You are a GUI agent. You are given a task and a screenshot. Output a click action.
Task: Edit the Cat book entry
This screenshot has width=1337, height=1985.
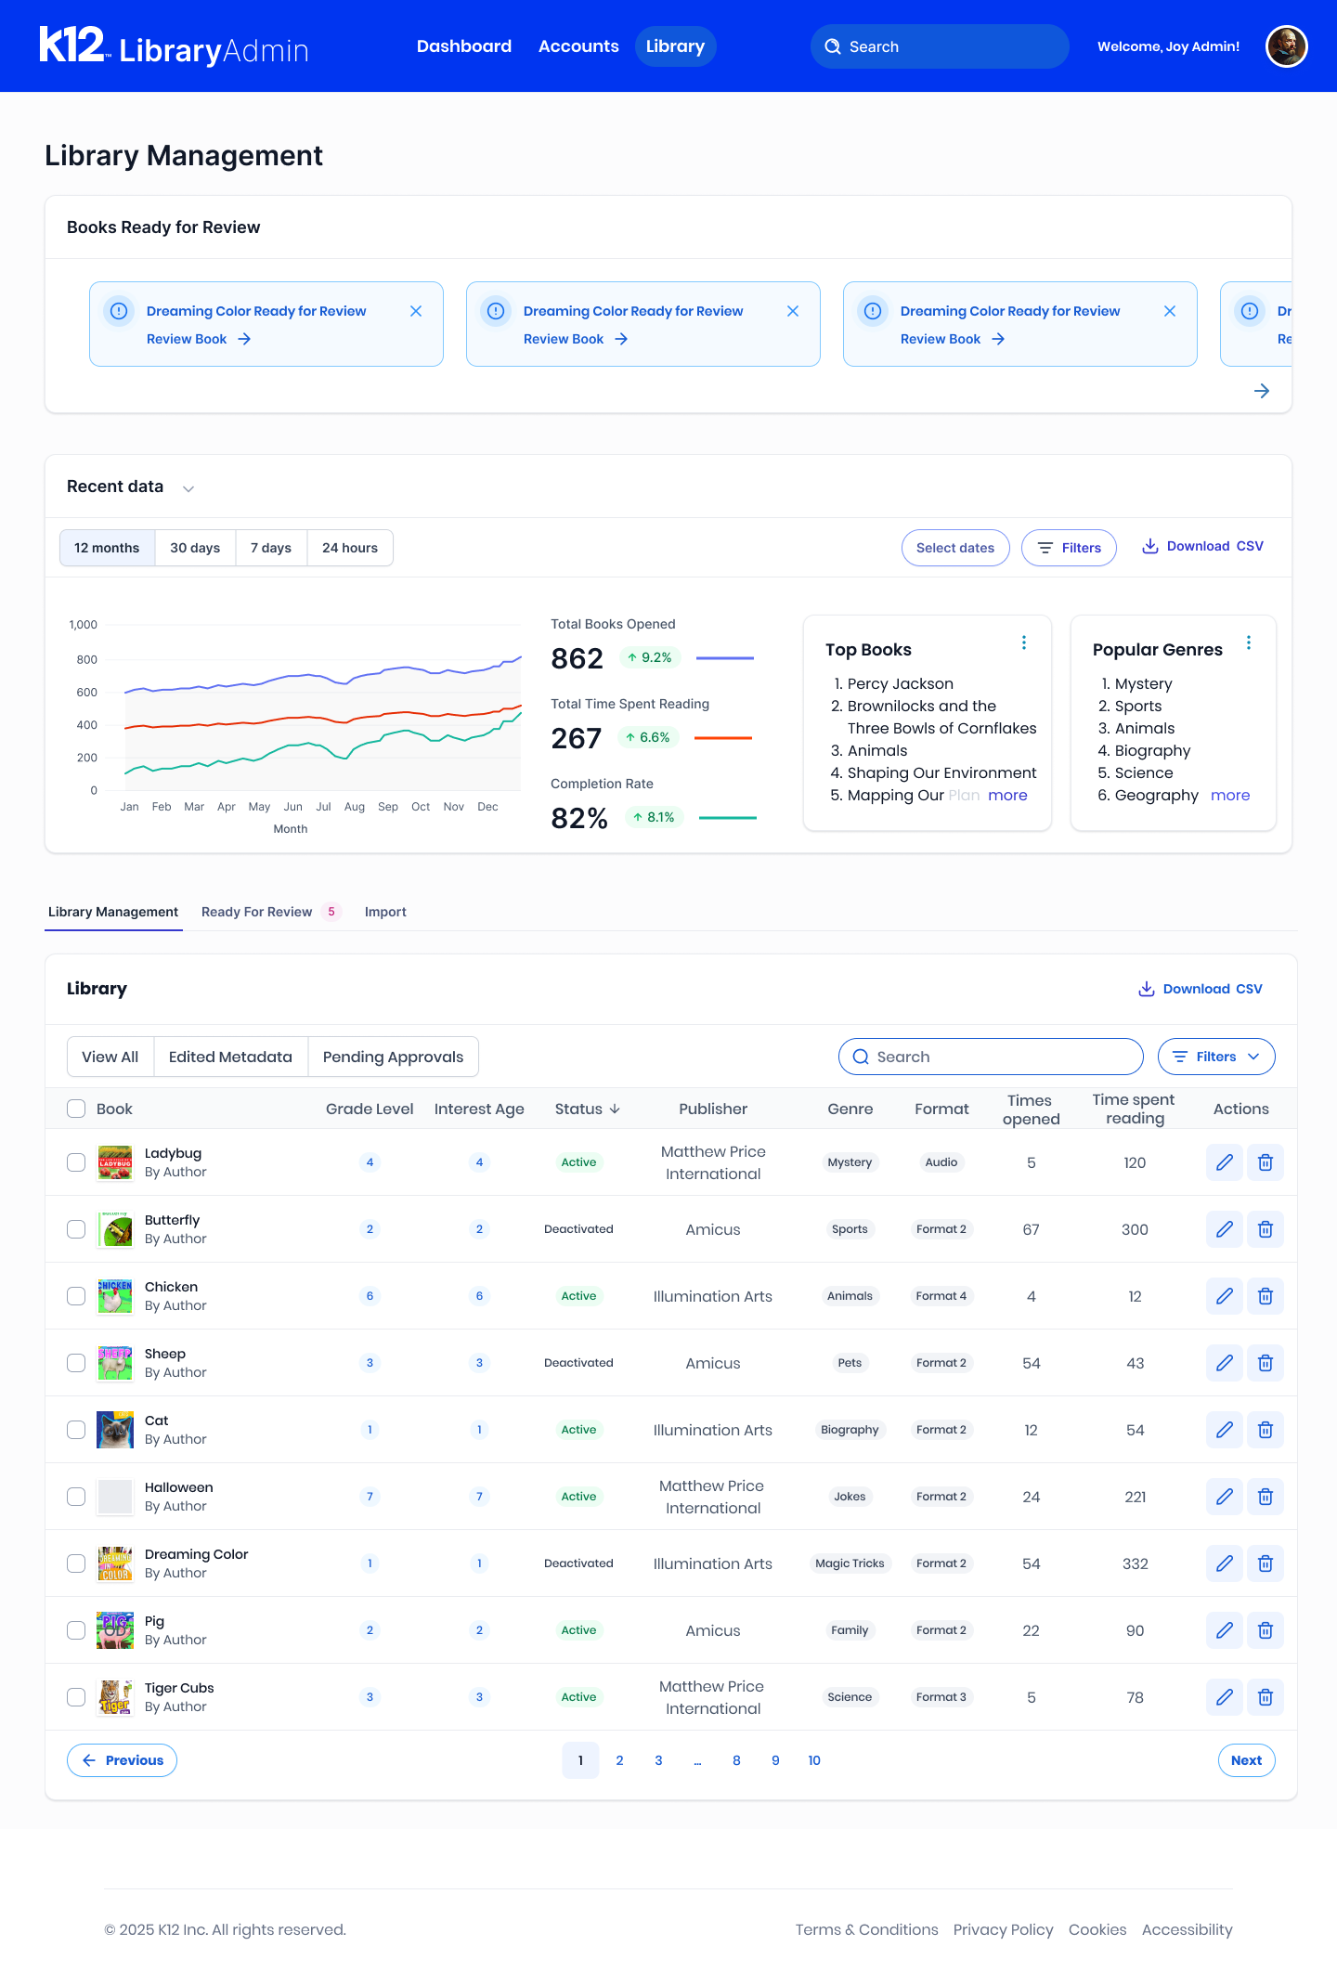1225,1430
